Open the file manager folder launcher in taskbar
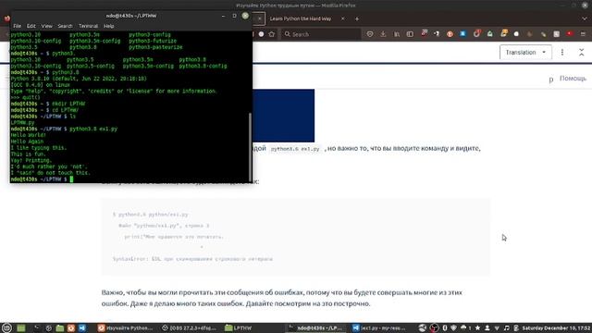This screenshot has height=333, width=592. tap(59, 327)
